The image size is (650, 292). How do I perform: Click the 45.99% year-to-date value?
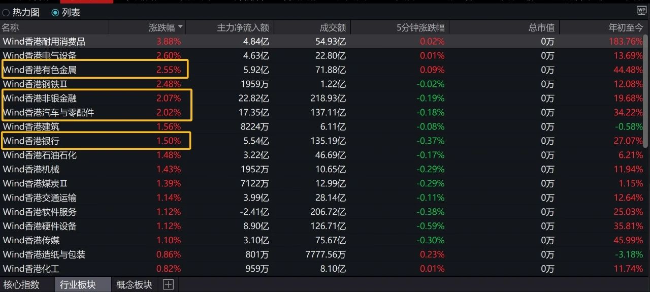point(628,241)
